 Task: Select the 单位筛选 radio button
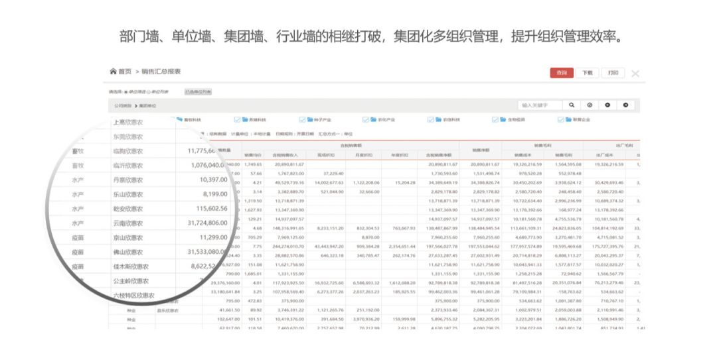coord(125,91)
